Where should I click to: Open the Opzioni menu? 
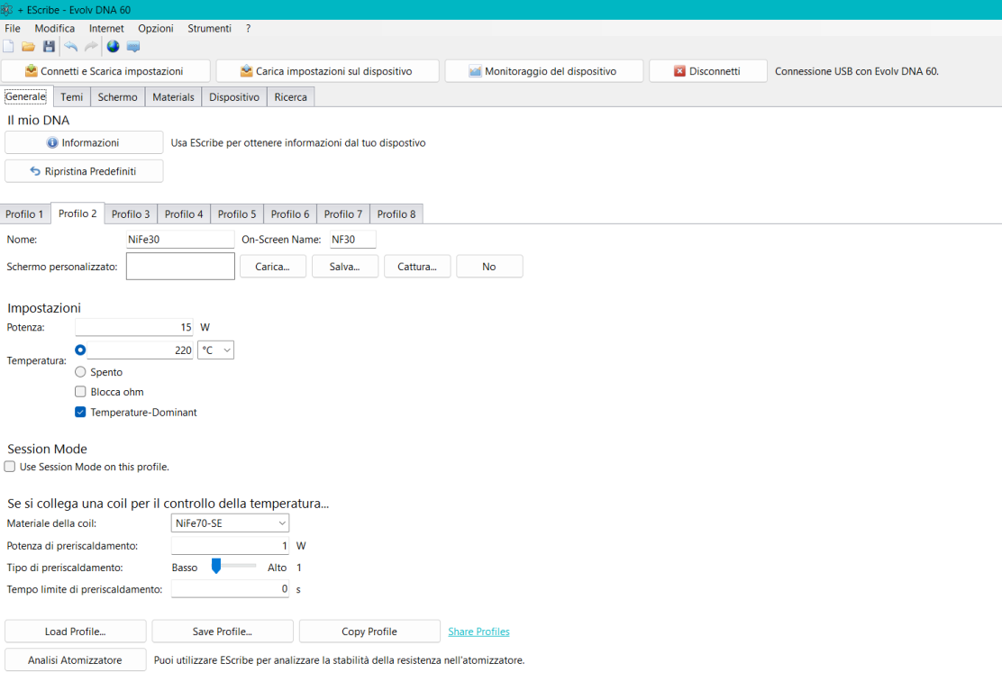155,28
